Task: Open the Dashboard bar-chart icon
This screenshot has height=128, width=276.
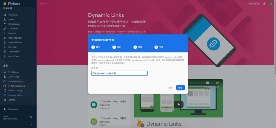Action: [x=5, y=15]
